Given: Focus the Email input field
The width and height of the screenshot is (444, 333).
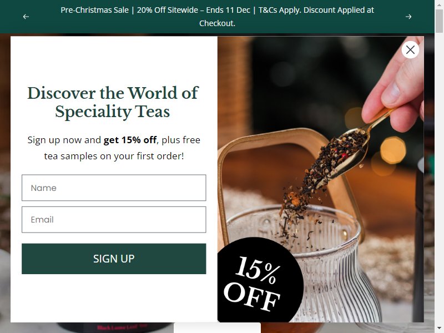Looking at the screenshot, I should 114,219.
